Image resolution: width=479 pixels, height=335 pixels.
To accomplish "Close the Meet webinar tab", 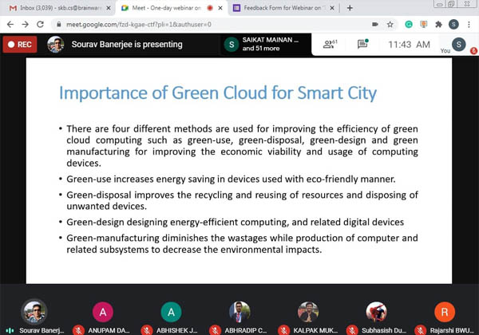I will coord(220,8).
